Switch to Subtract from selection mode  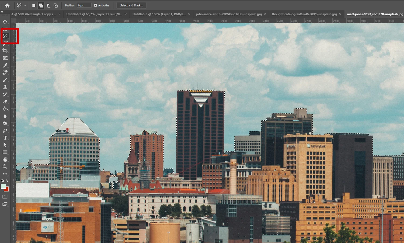[48, 5]
